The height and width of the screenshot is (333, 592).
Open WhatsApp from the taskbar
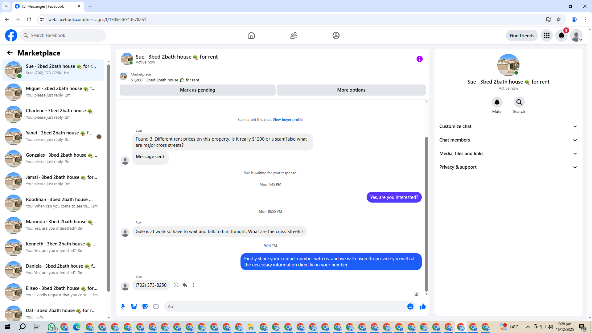point(51,327)
